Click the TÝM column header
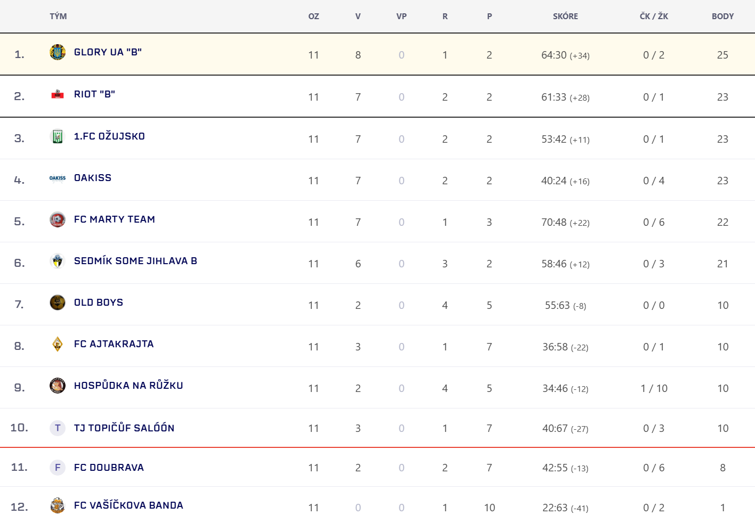 pos(58,17)
